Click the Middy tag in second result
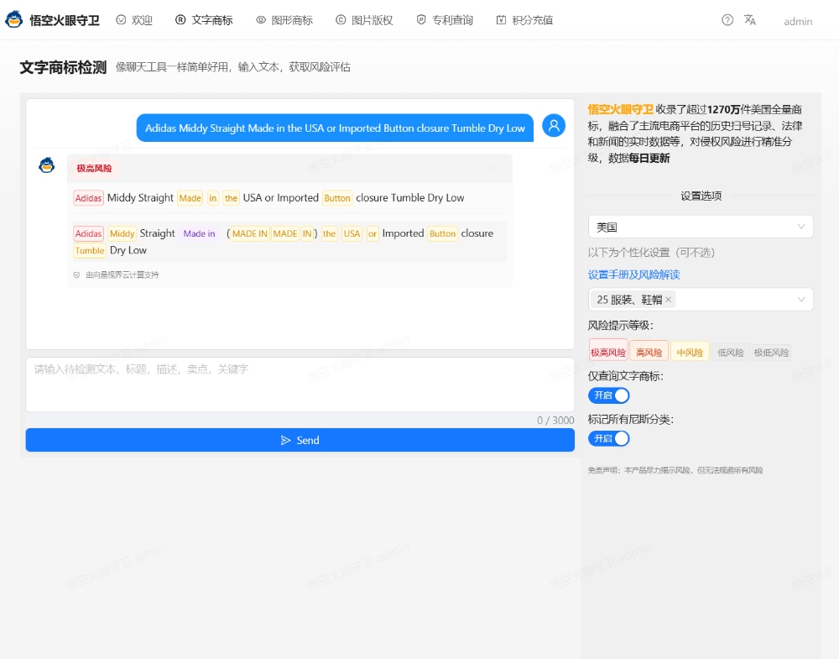 coord(122,233)
